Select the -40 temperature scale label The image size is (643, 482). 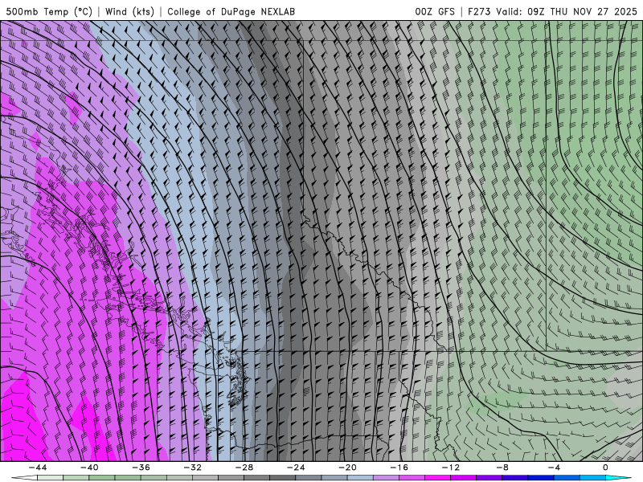point(89,468)
